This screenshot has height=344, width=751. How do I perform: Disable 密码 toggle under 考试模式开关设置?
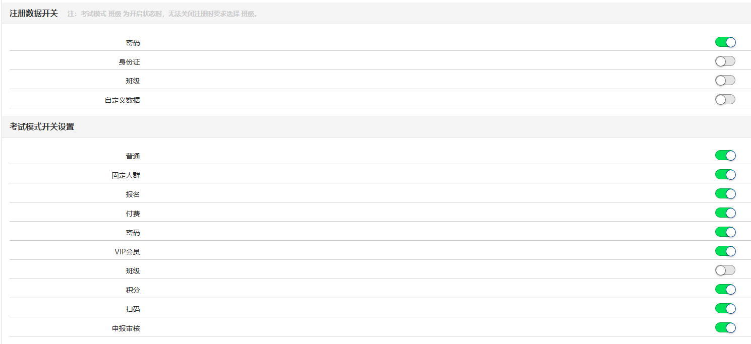coord(725,232)
